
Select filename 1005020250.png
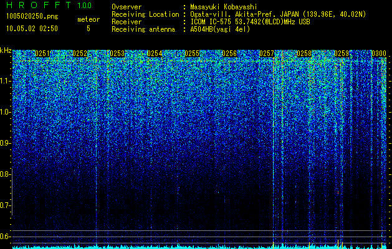pyautogui.click(x=32, y=16)
